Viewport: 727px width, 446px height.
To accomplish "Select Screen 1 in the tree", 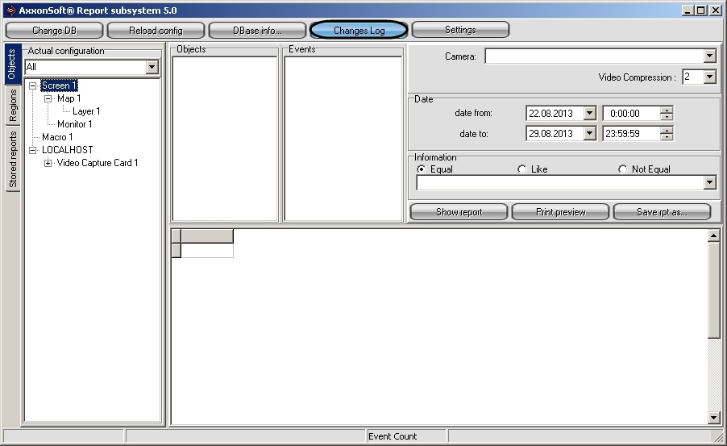I will click(x=59, y=85).
